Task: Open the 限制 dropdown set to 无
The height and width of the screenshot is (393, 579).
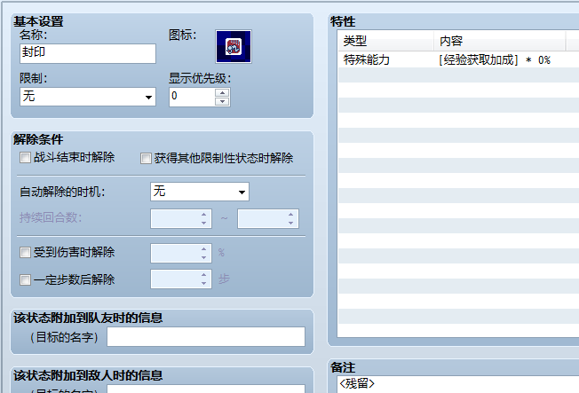Action: (88, 97)
